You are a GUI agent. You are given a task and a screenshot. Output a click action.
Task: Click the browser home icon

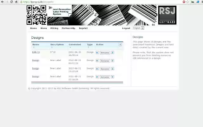pyautogui.click(x=16, y=2)
